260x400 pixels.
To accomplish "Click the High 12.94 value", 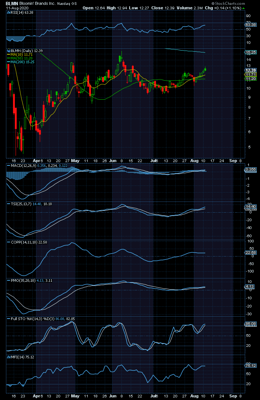I will [117, 8].
